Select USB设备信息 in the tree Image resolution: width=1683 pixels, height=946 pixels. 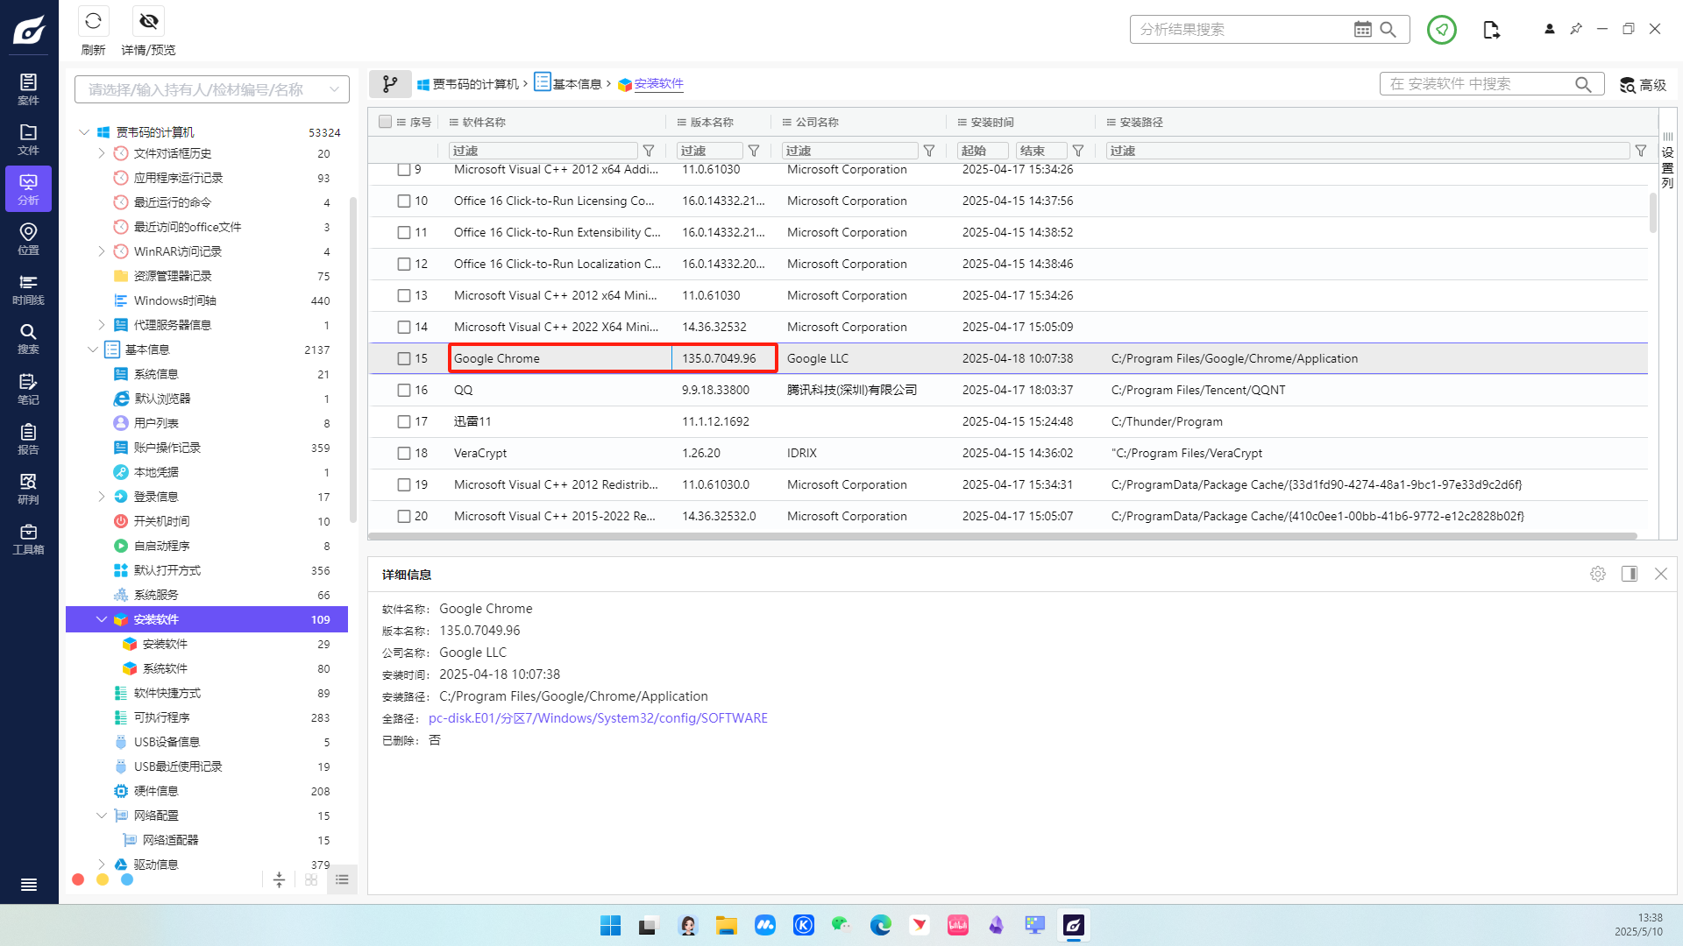click(x=167, y=742)
